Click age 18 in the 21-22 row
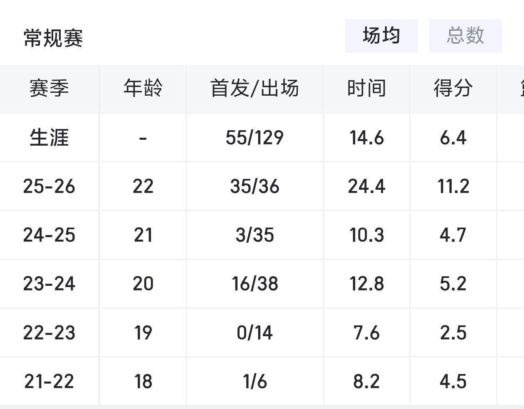 tap(143, 382)
